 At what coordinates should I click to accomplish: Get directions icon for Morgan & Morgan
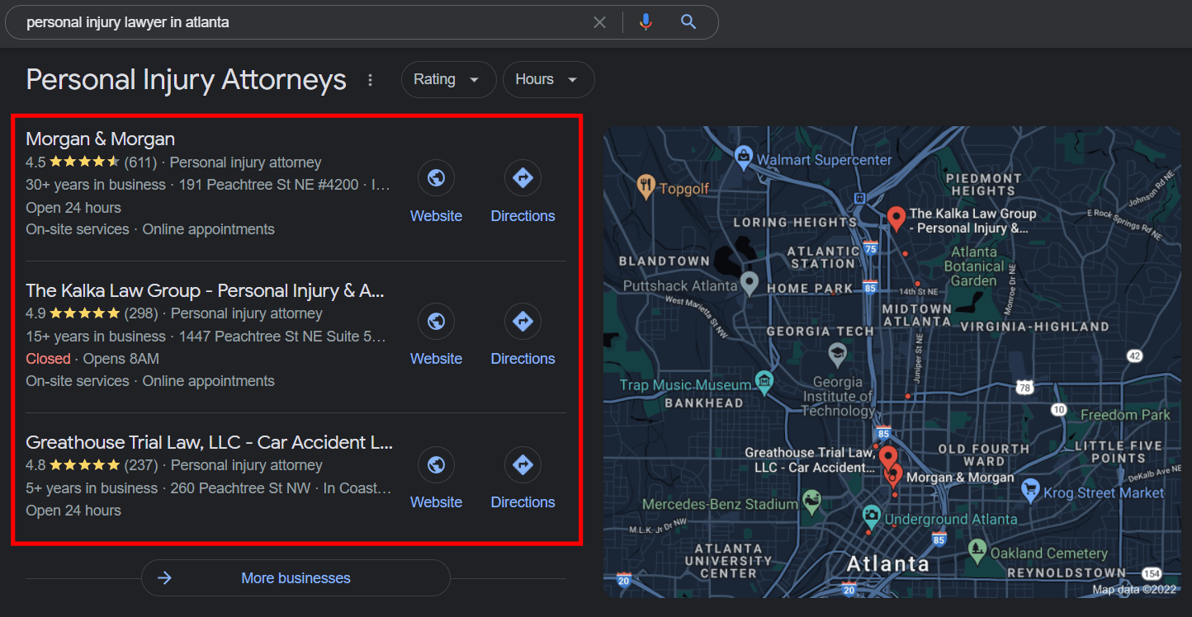coord(523,177)
